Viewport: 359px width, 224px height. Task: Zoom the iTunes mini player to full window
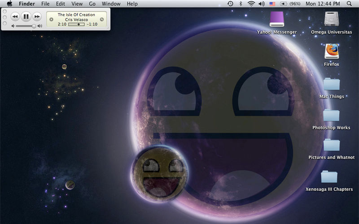pyautogui.click(x=4, y=23)
